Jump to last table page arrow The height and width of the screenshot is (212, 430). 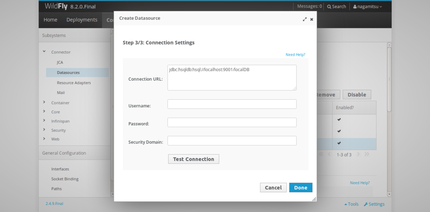coord(367,154)
